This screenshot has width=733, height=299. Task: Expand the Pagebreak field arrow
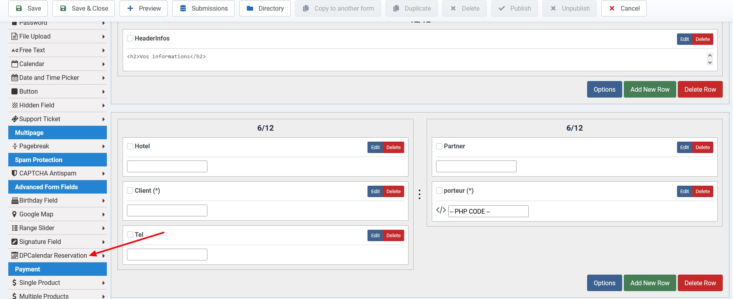pyautogui.click(x=103, y=146)
